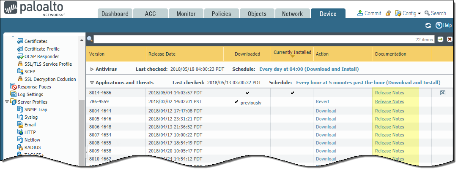Expand the Antivirus section
458x171 pixels.
click(x=93, y=69)
